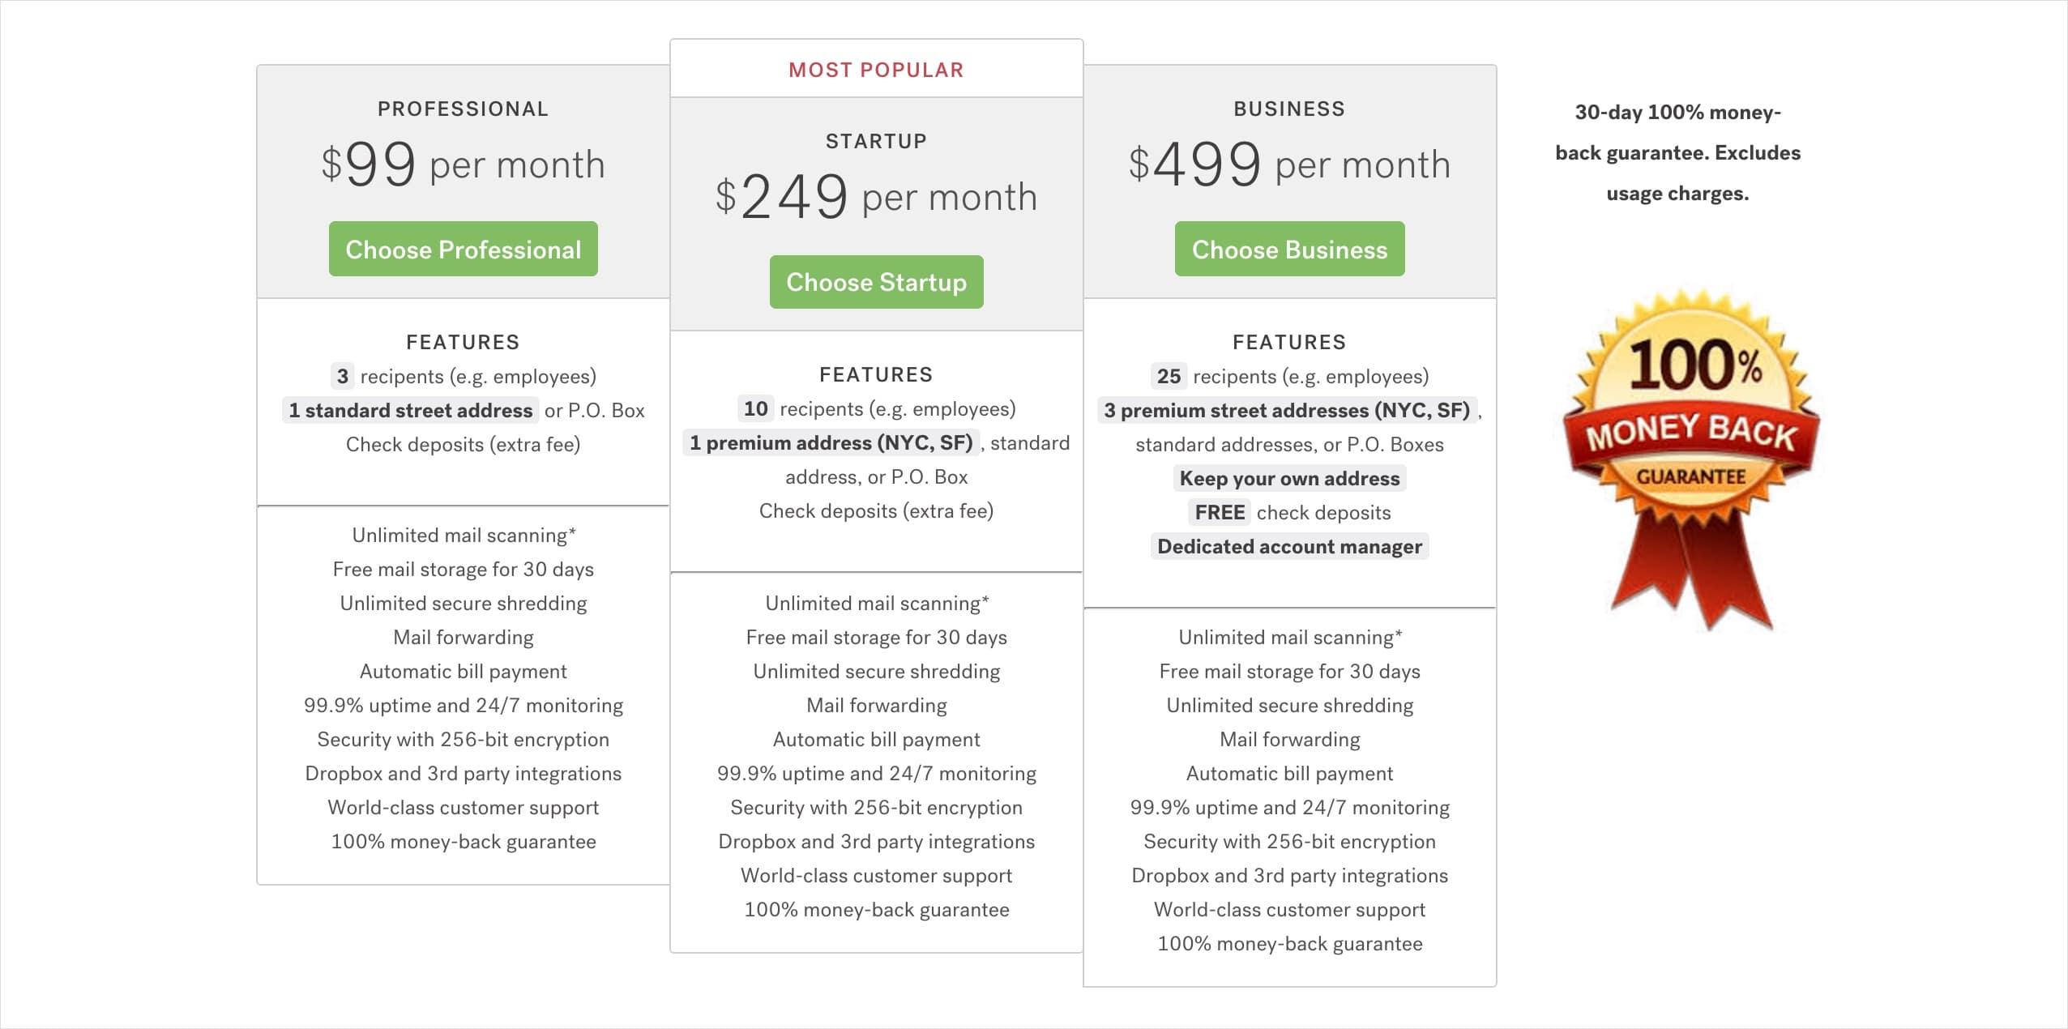Click the Choose Professional button
2068x1029 pixels.
tap(463, 249)
